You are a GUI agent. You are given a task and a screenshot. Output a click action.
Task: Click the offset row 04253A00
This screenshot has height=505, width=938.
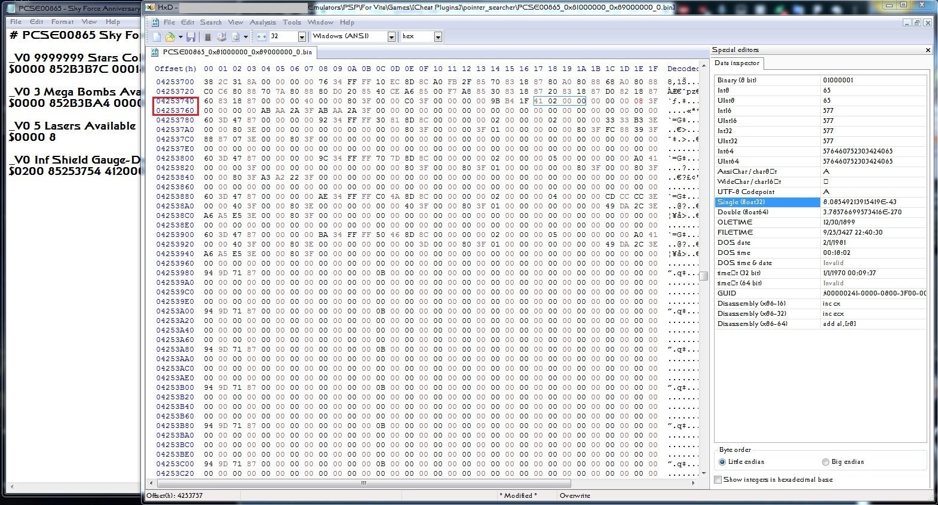[x=175, y=311]
